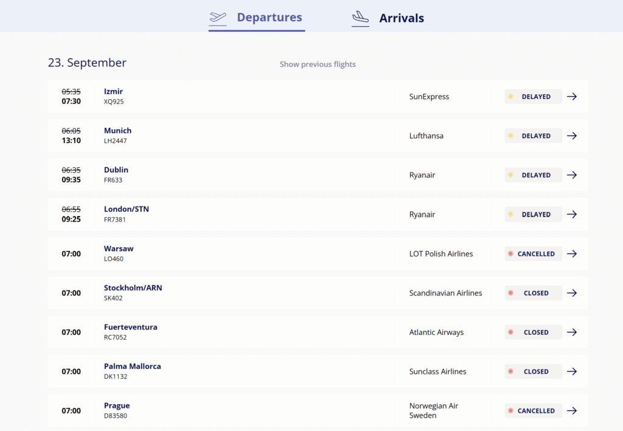Open the Izmir destination link

tap(114, 91)
